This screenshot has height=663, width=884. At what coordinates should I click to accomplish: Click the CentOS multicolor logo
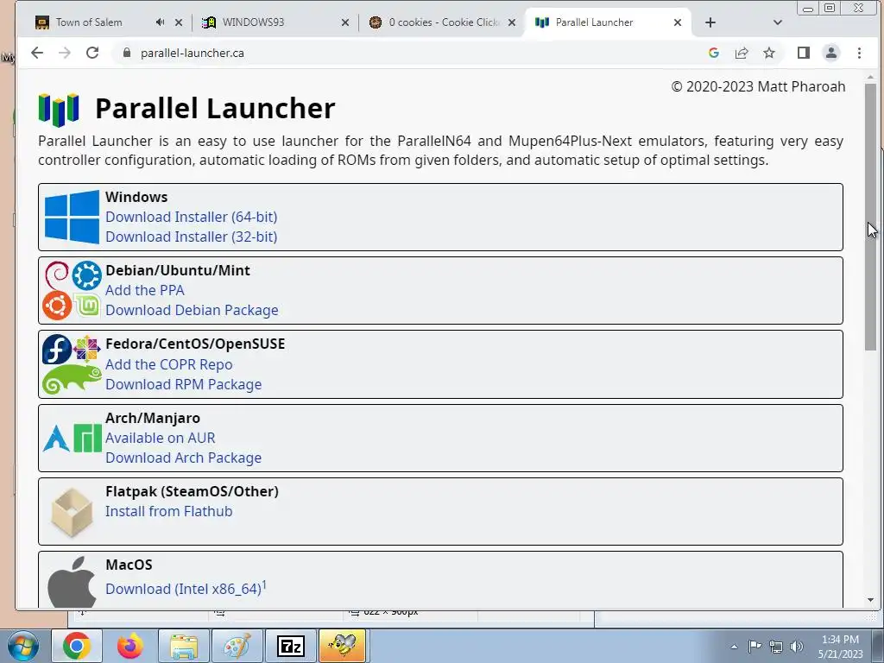coord(87,349)
